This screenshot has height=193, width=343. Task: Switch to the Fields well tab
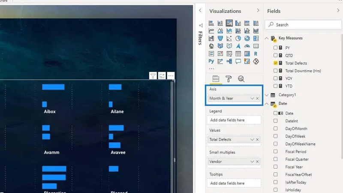216,79
